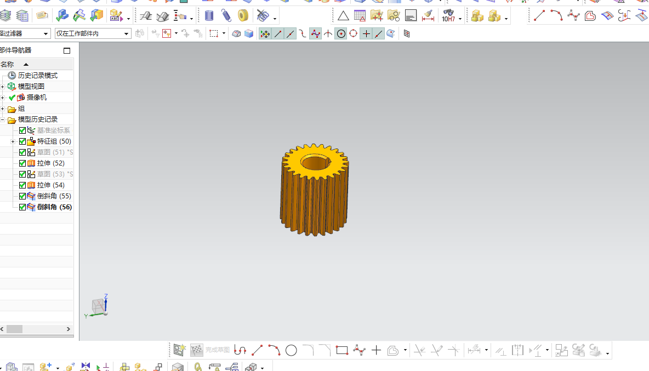Image resolution: width=649 pixels, height=371 pixels.
Task: Click the blue parts with checkmark icon
Action: (x=62, y=16)
